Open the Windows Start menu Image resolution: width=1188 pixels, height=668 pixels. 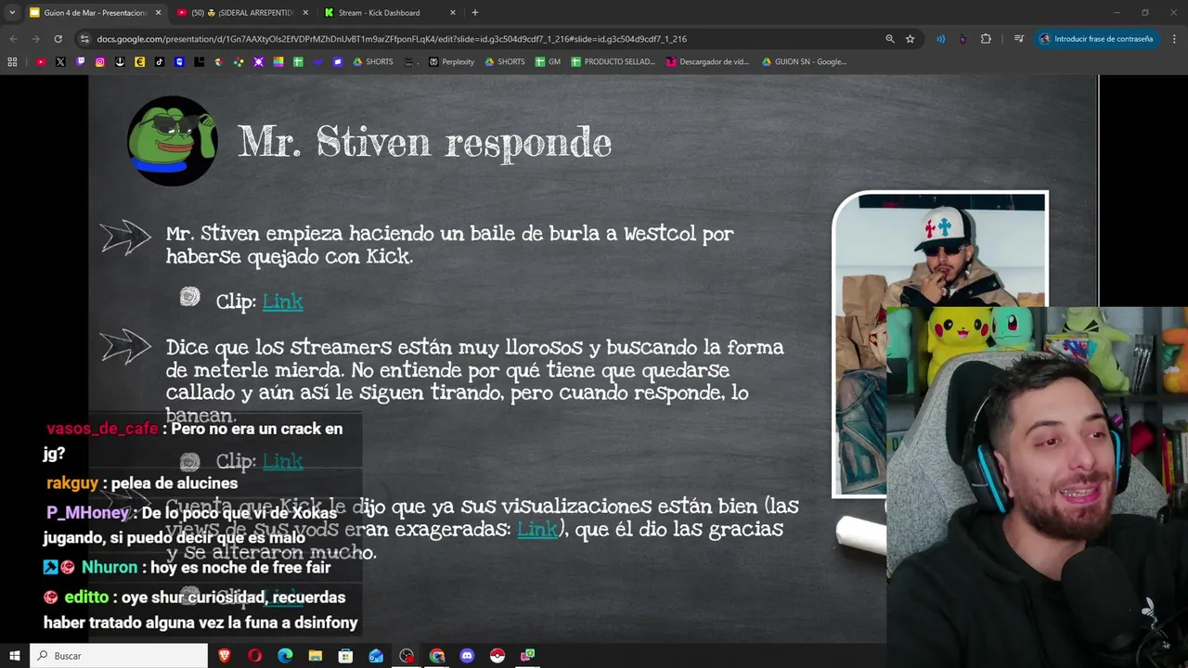14,656
